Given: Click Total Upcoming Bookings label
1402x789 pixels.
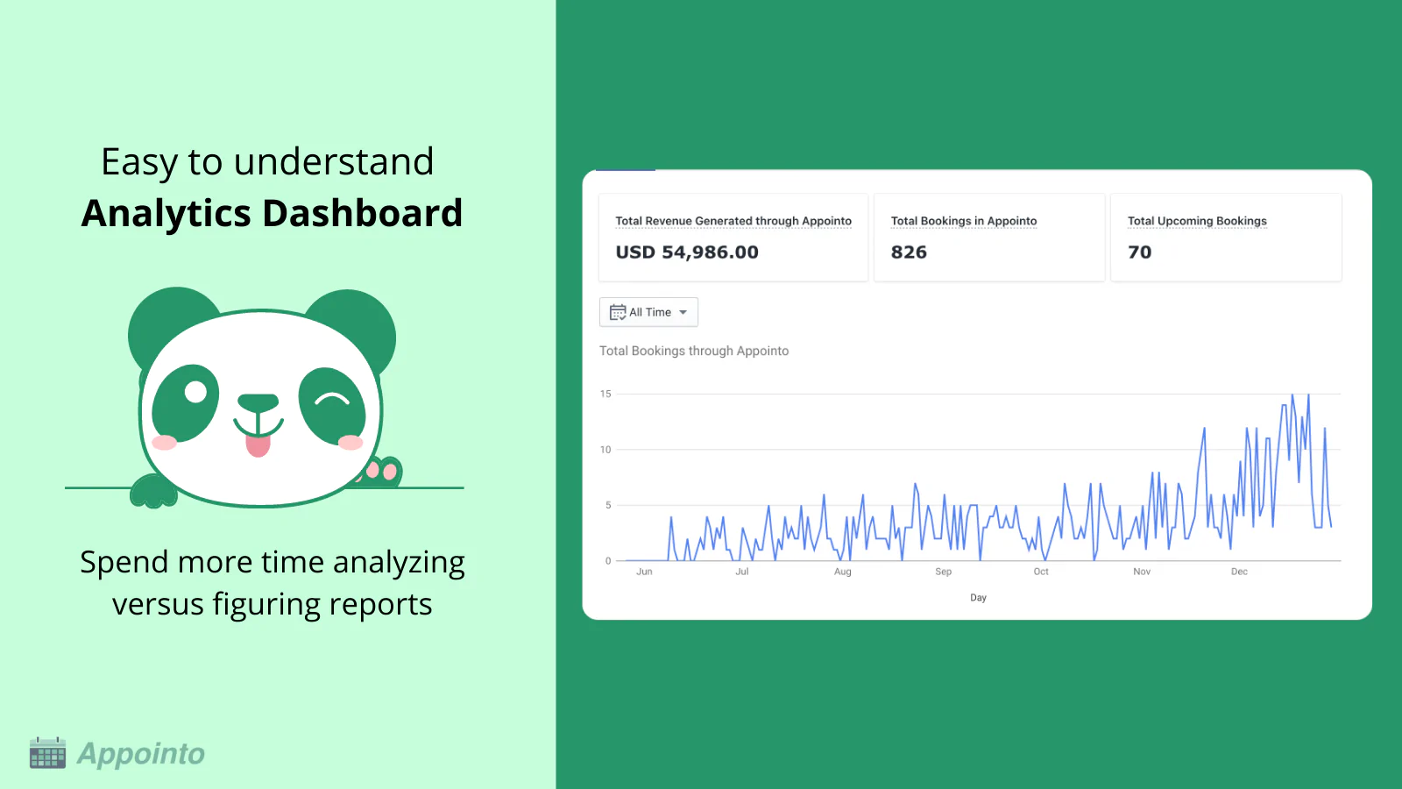Looking at the screenshot, I should coord(1196,221).
